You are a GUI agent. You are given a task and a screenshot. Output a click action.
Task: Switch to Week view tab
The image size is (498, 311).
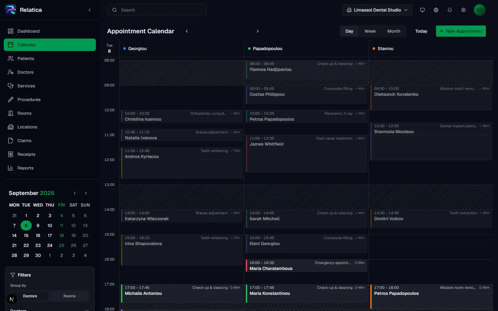tap(370, 31)
